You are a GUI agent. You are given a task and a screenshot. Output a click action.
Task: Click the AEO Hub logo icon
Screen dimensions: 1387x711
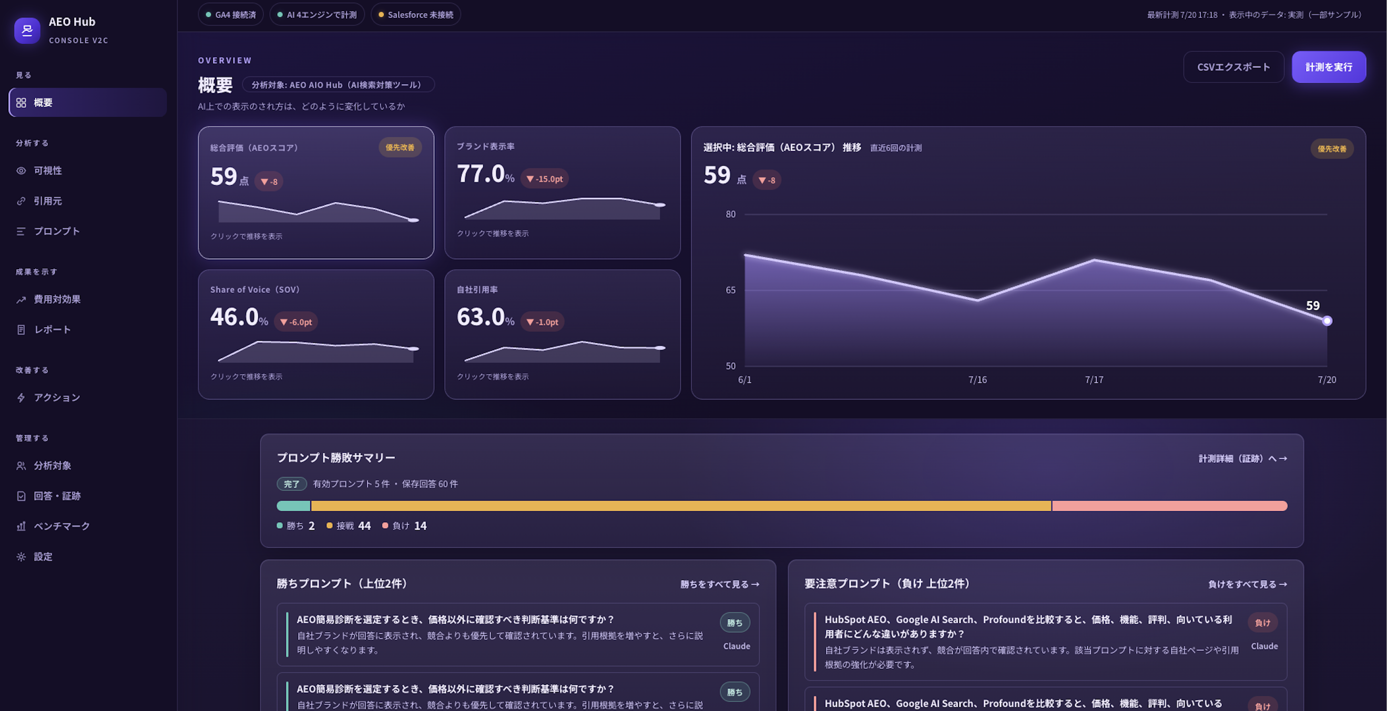click(27, 30)
